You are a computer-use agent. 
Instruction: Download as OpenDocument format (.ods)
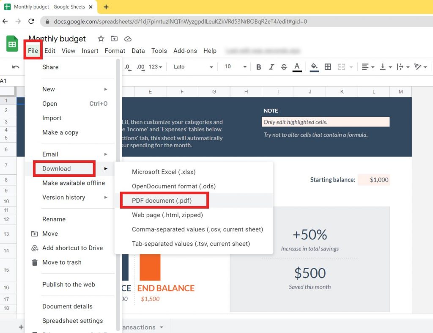pos(194,186)
